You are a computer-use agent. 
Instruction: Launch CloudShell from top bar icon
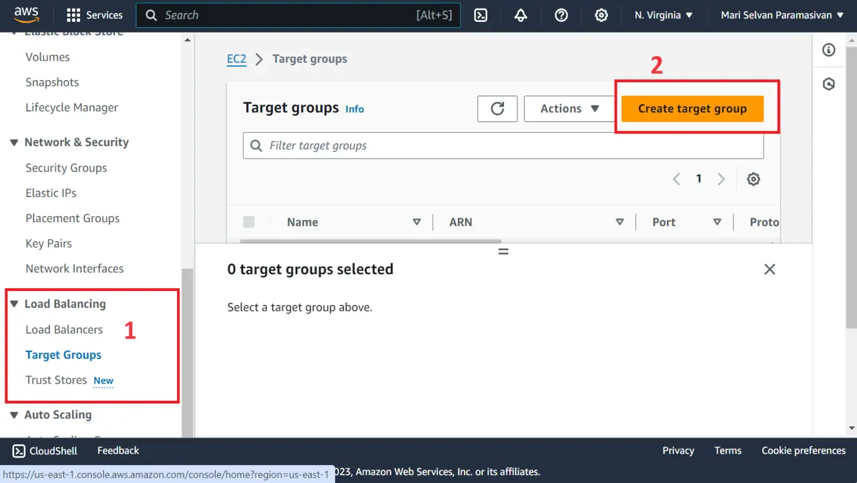click(481, 15)
